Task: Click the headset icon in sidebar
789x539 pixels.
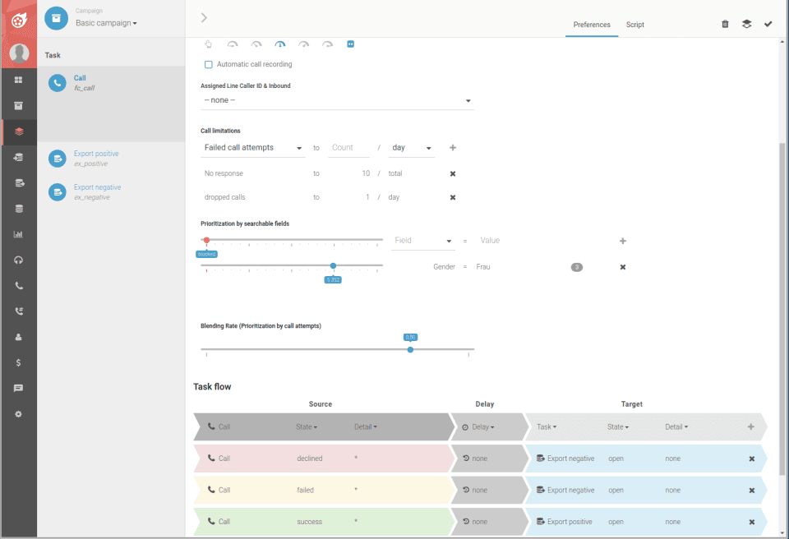Action: click(x=19, y=260)
